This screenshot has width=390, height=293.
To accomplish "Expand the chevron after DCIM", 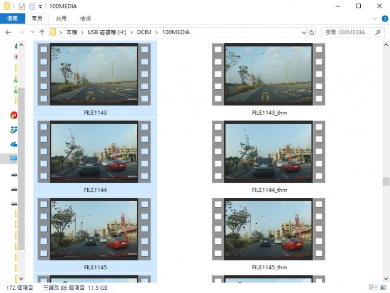I will (157, 32).
